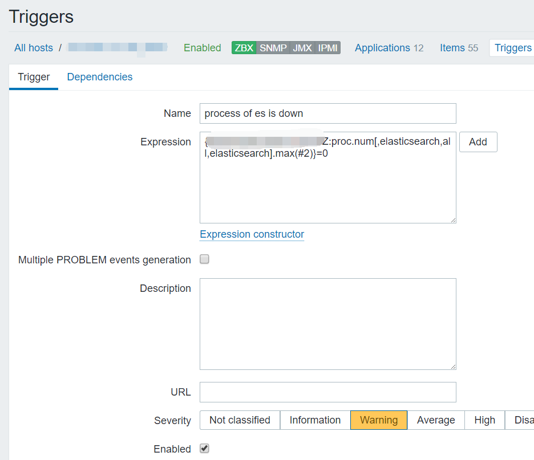Click the IPMI status badge
The height and width of the screenshot is (460, 534).
328,48
